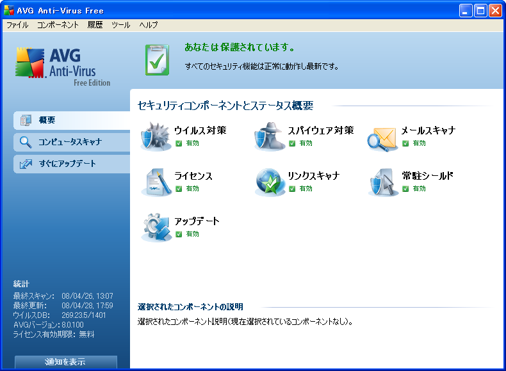The width and height of the screenshot is (506, 371).
Task: Open the コンポーネント menu
Action: [58, 25]
